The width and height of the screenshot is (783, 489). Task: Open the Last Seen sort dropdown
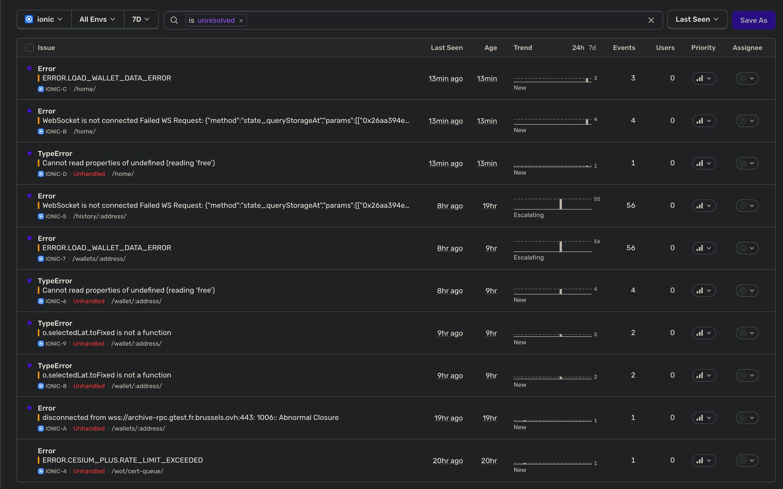pyautogui.click(x=697, y=19)
